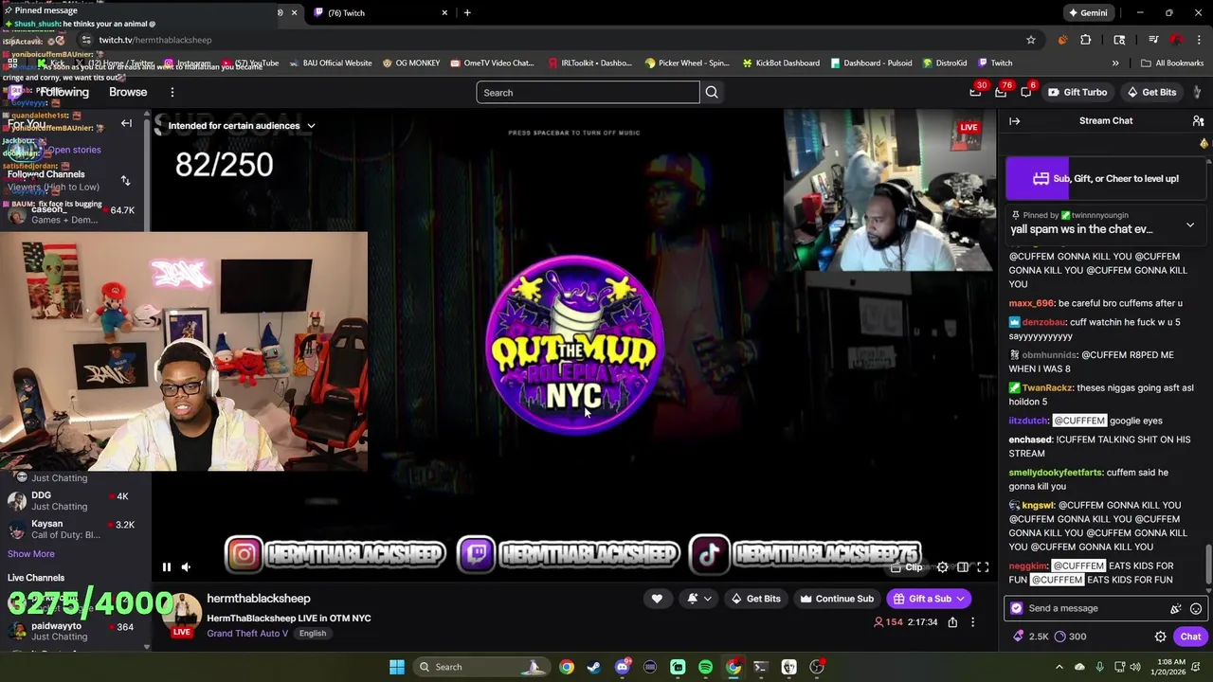Open the chat community users icon

[x=1198, y=120]
